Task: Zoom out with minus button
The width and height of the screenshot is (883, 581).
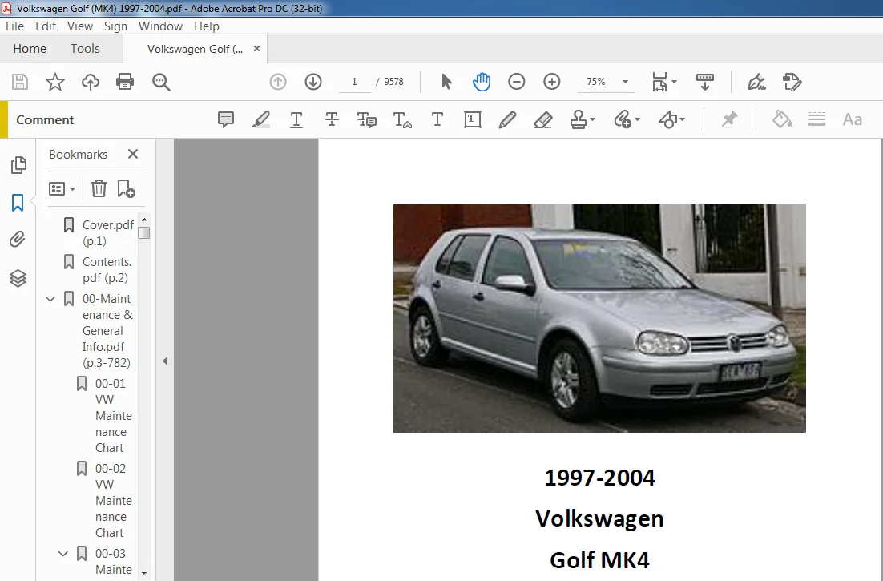Action: pos(516,83)
